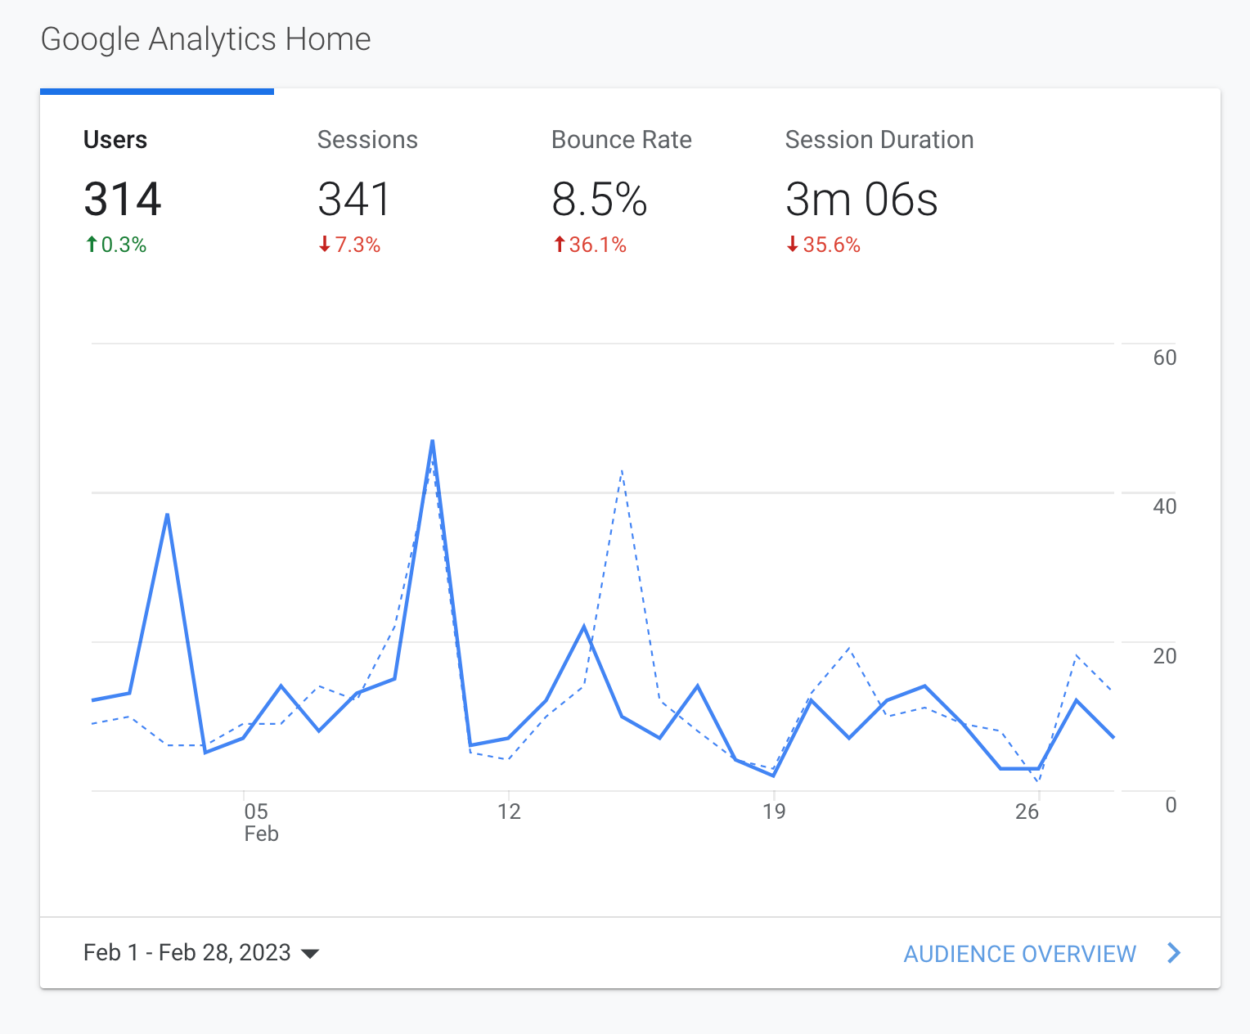
Task: Click the green up arrow under Users
Action: (92, 244)
